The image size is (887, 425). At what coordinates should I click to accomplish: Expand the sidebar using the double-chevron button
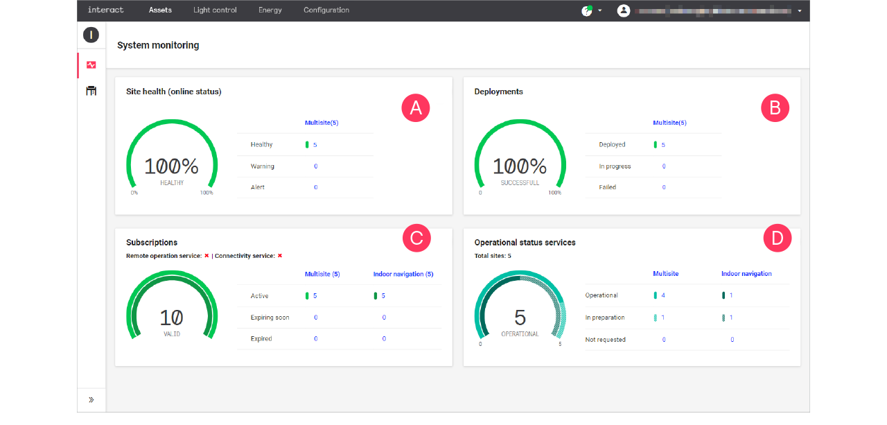click(91, 399)
